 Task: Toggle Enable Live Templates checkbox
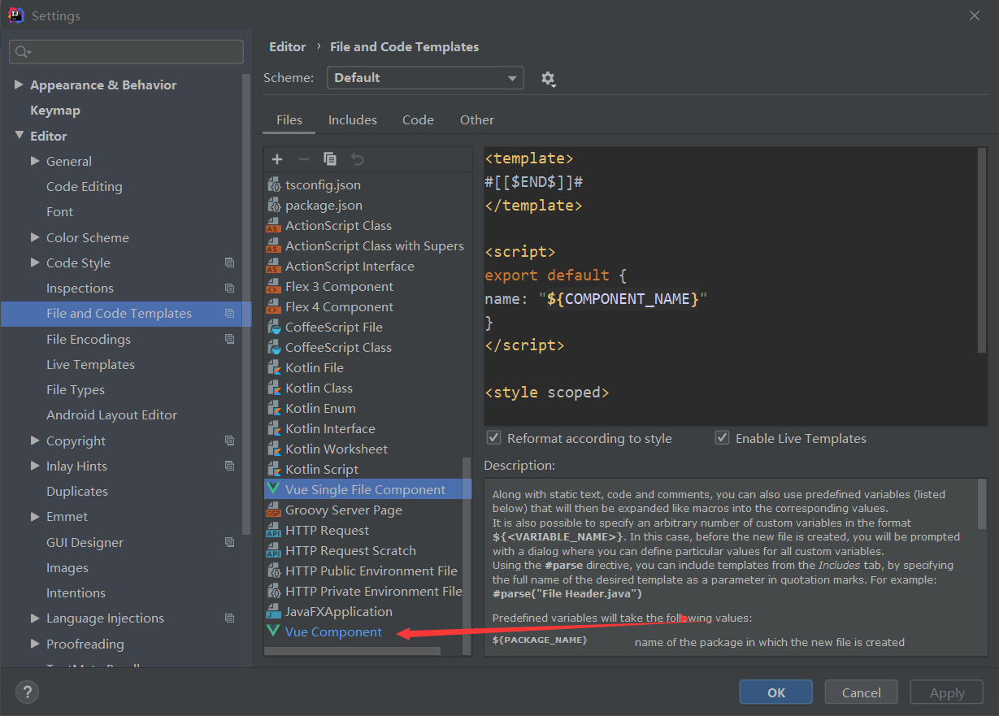[x=722, y=438]
